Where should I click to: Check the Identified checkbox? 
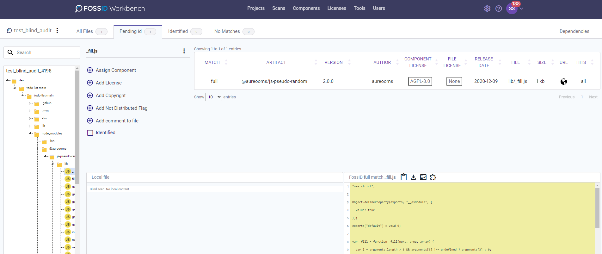pyautogui.click(x=90, y=133)
